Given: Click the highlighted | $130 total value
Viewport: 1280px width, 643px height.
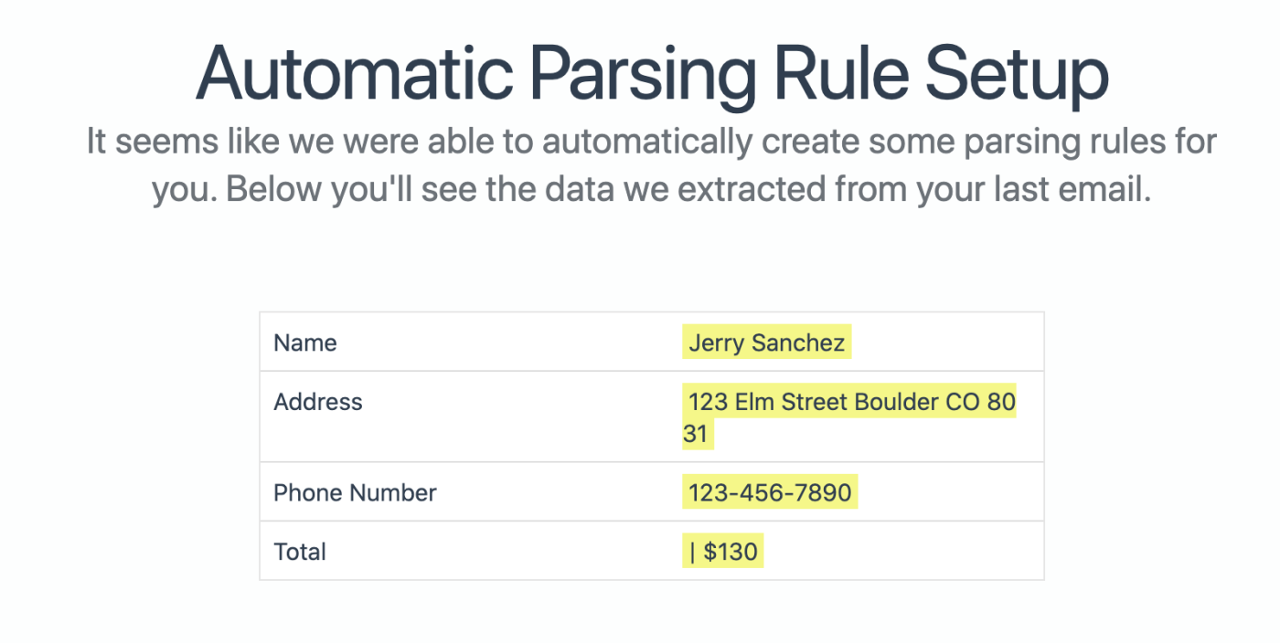Looking at the screenshot, I should coord(722,552).
